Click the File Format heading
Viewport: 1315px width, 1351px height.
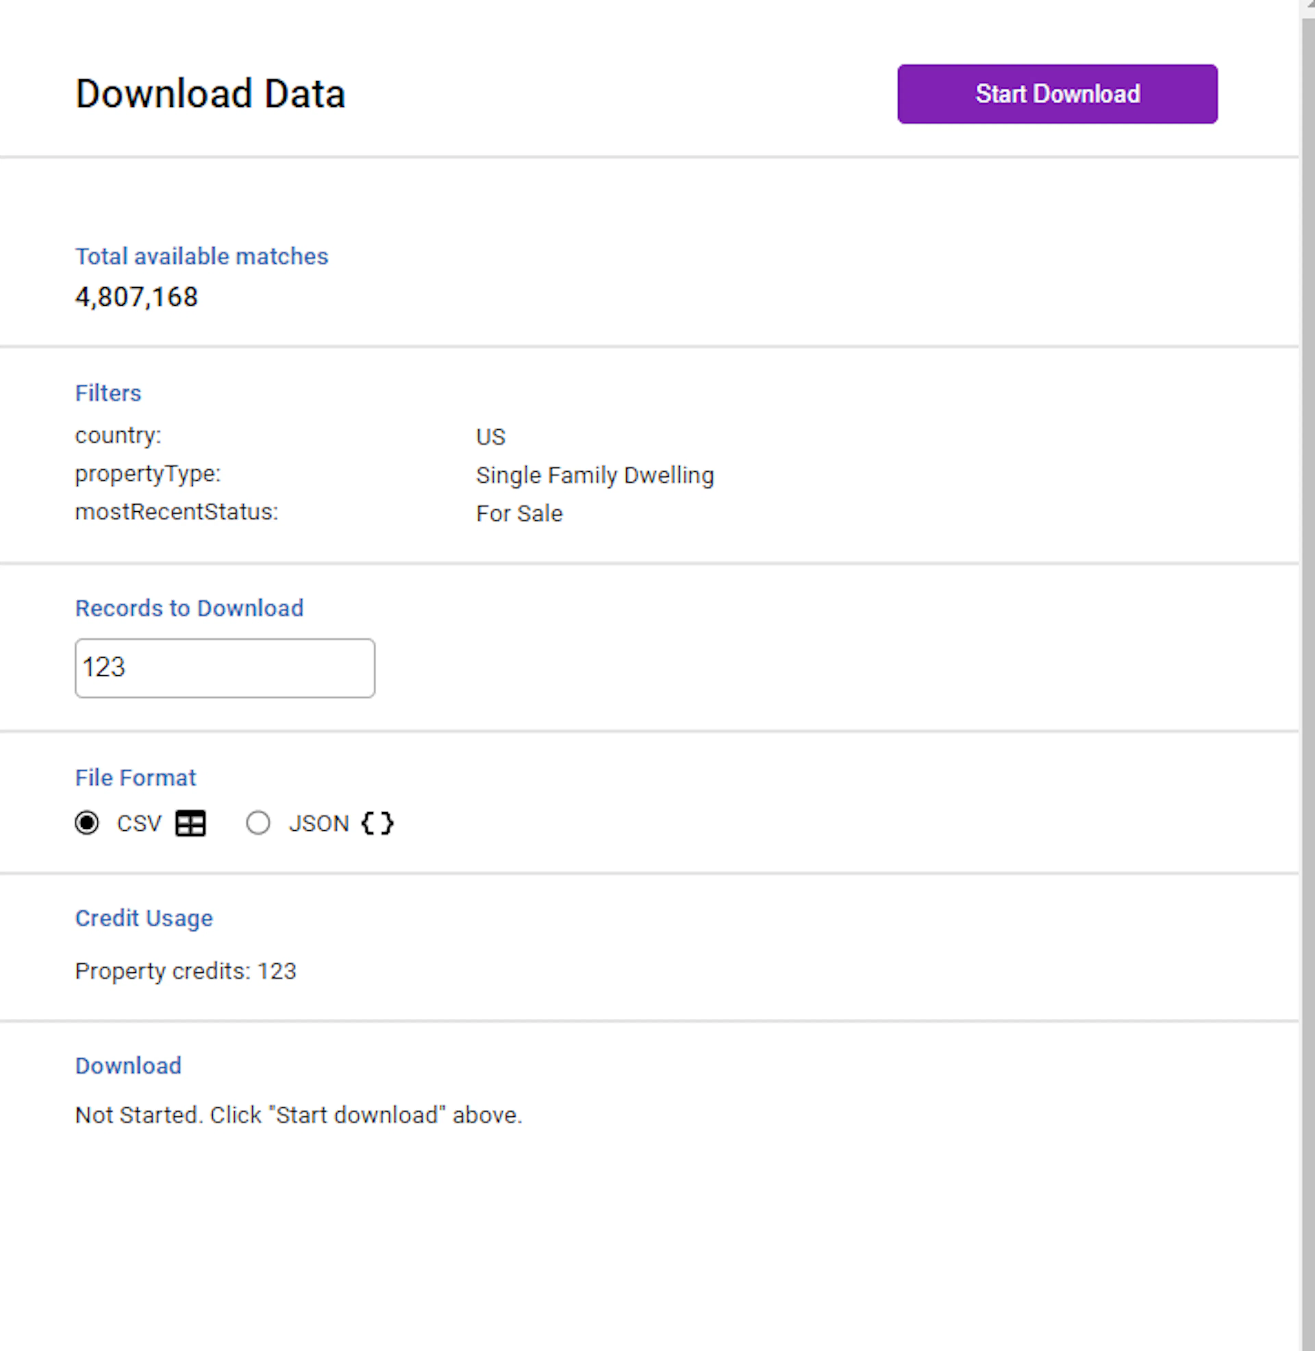135,777
